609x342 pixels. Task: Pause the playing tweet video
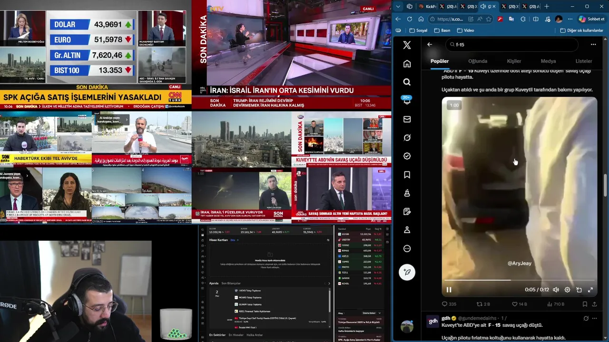point(449,290)
